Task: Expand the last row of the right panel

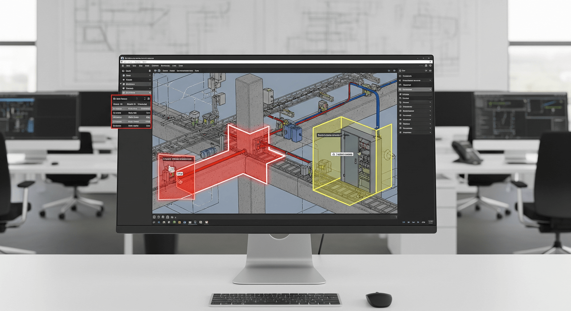Action: (430, 133)
